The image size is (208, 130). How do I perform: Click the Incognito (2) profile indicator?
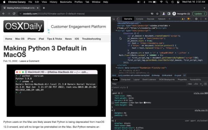pyautogui.click(x=181, y=14)
